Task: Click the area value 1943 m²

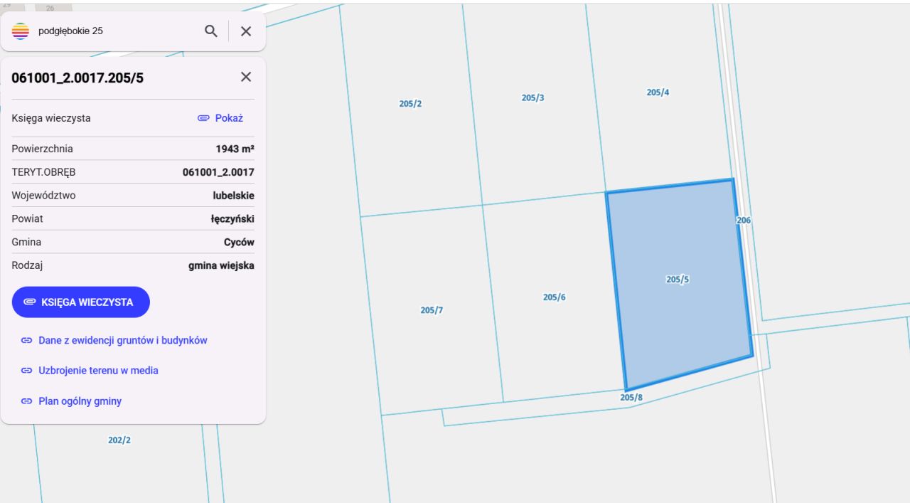Action: pos(235,149)
